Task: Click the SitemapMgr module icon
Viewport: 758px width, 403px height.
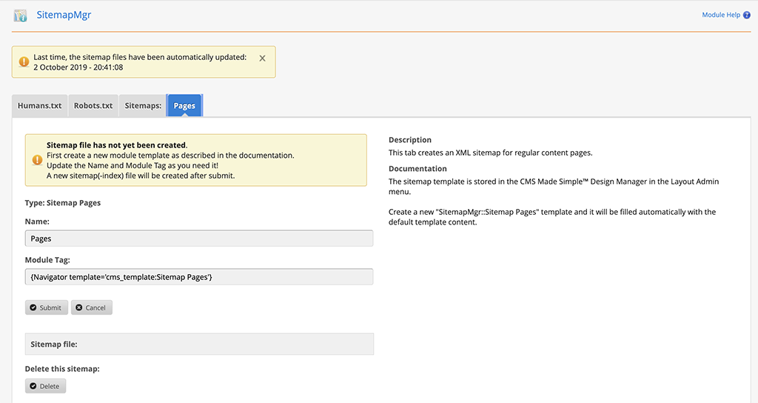Action: 20,16
